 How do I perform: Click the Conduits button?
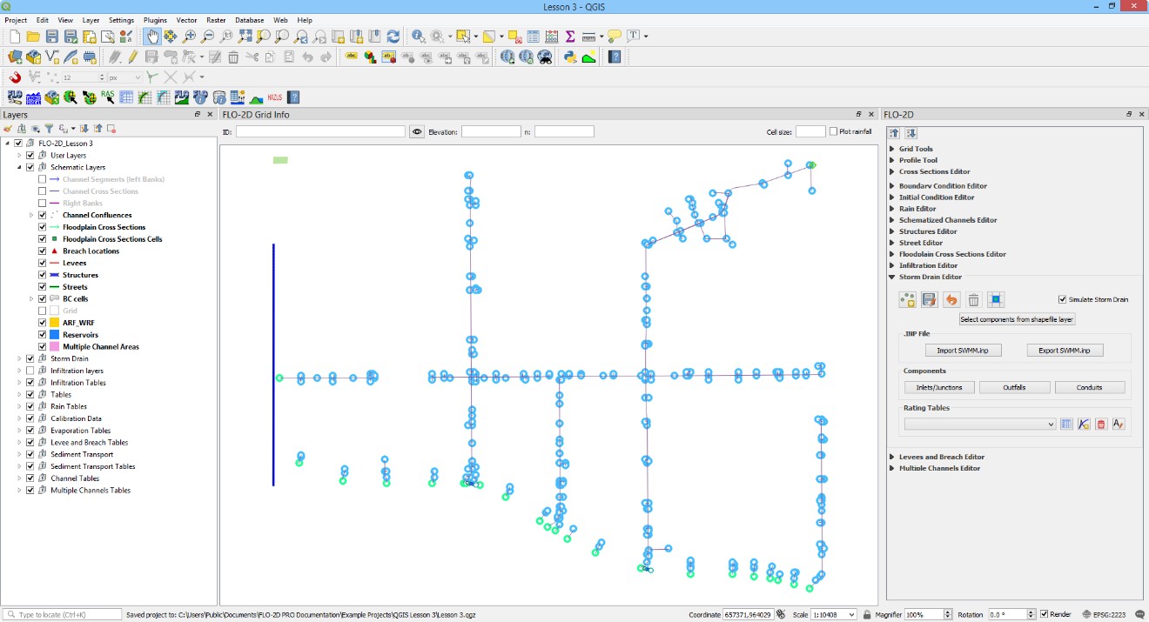click(1089, 388)
